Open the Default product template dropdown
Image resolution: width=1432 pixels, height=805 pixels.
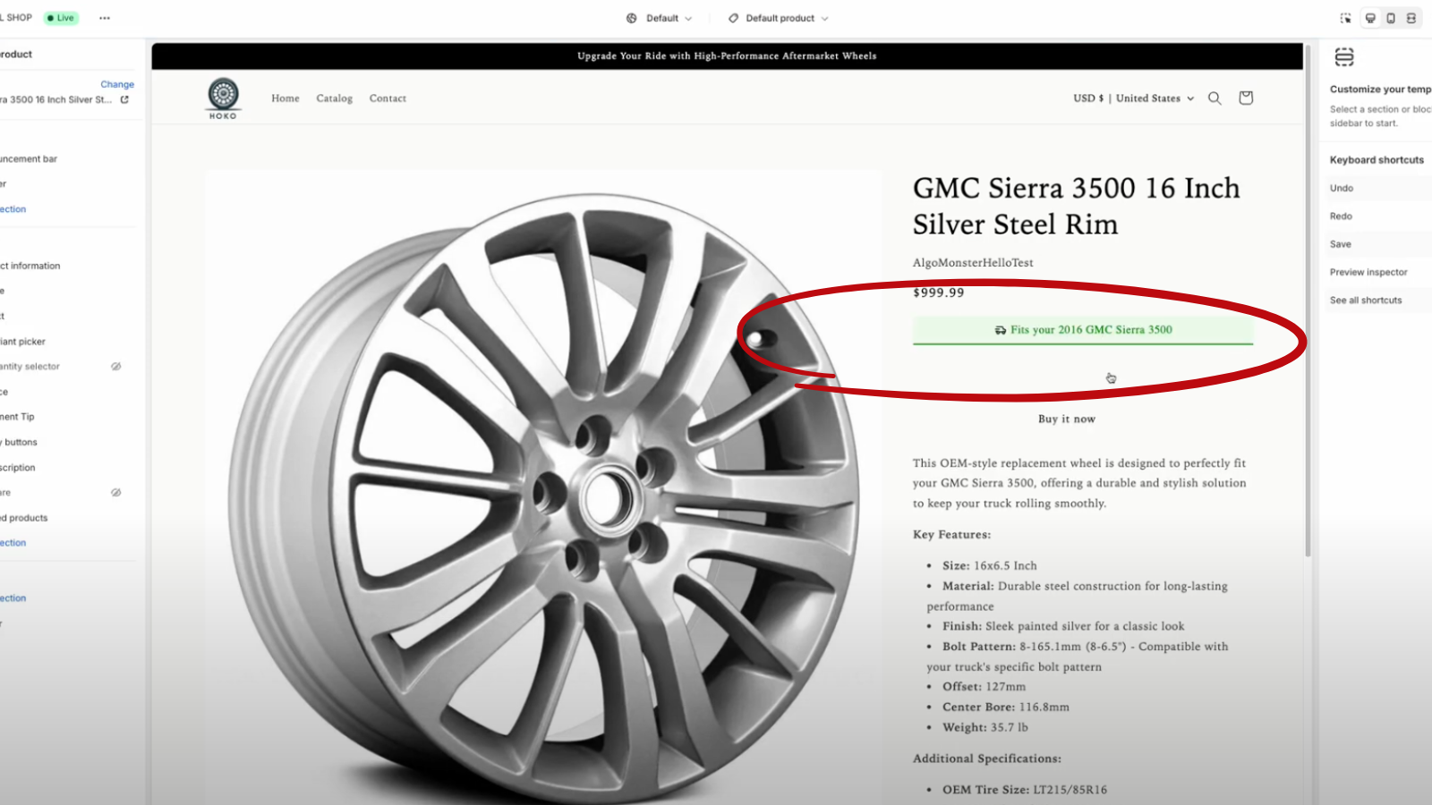click(778, 18)
